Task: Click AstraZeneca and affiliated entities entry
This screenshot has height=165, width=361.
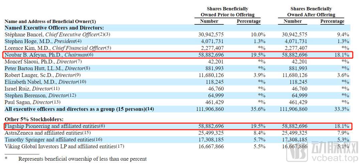Action: [48, 133]
